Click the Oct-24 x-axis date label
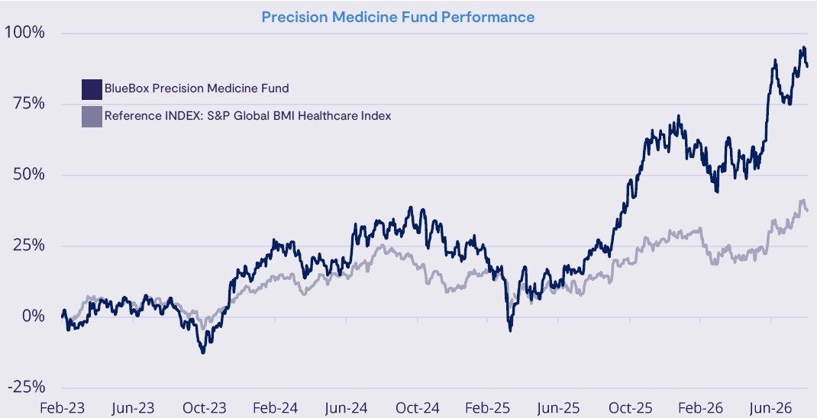The height and width of the screenshot is (418, 817). click(418, 407)
